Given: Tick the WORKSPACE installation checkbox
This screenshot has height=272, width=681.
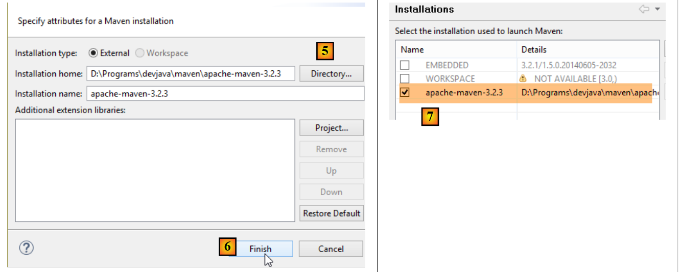Looking at the screenshot, I should coord(405,78).
